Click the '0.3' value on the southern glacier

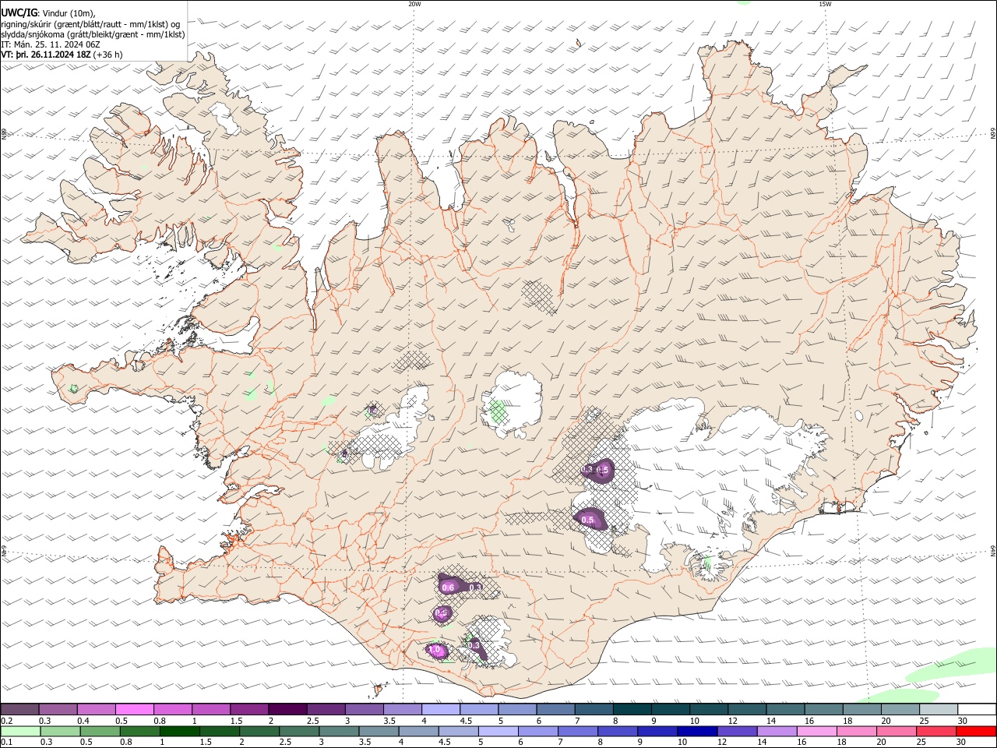[x=474, y=645]
